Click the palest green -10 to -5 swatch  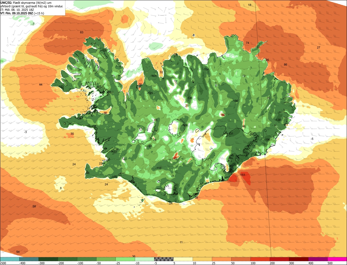(144, 259)
